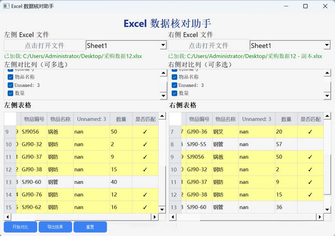Minimize the Excel 数据核对助手 window
This screenshot has width=335, height=236.
click(286, 6)
